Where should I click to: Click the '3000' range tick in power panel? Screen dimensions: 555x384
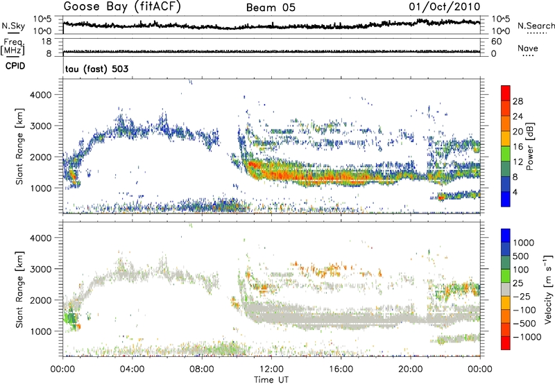click(40, 126)
